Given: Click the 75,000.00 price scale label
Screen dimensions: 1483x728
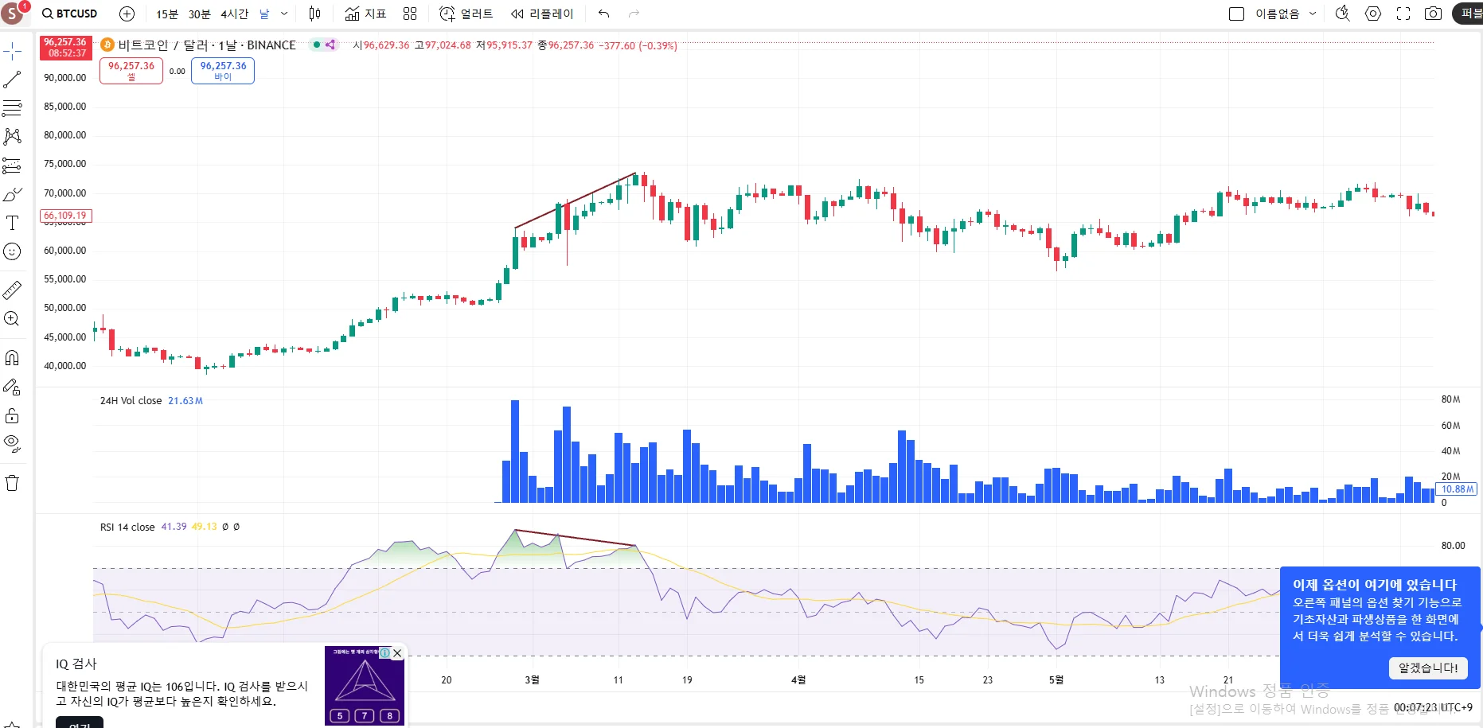Looking at the screenshot, I should (65, 164).
